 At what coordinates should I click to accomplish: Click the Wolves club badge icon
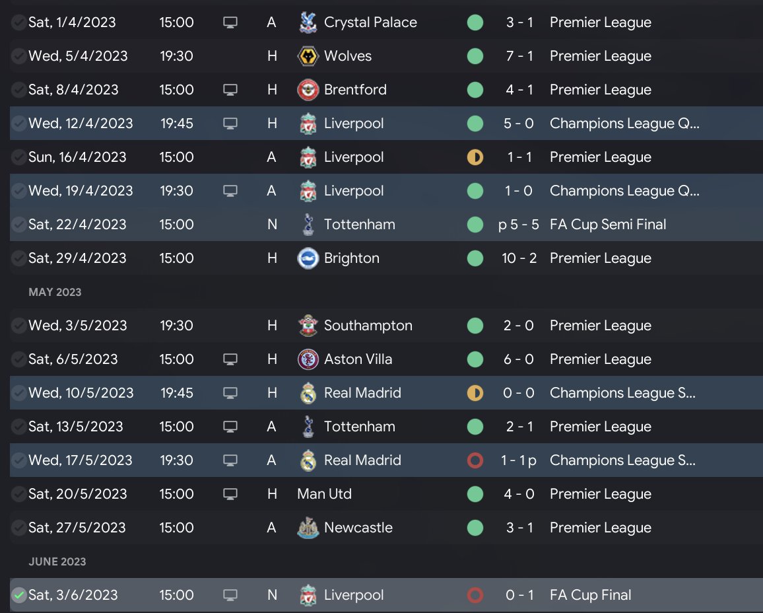(x=308, y=56)
